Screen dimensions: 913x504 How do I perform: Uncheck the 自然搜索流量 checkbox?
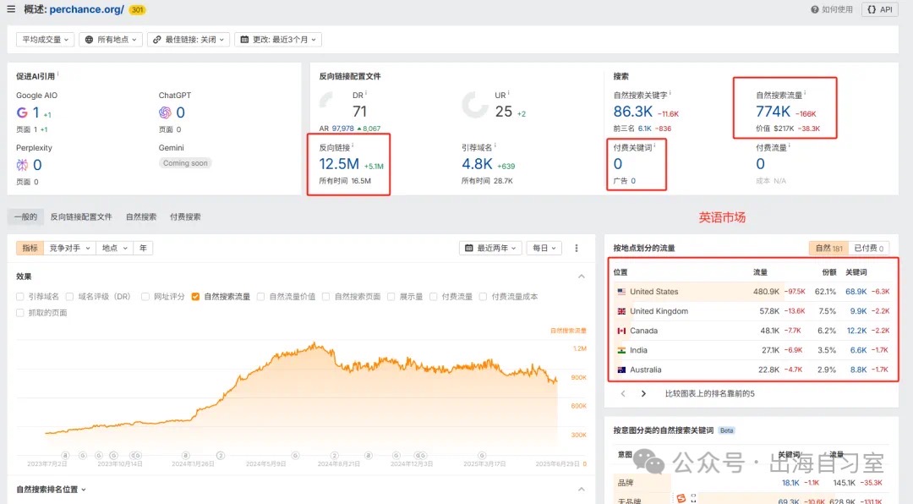click(195, 297)
